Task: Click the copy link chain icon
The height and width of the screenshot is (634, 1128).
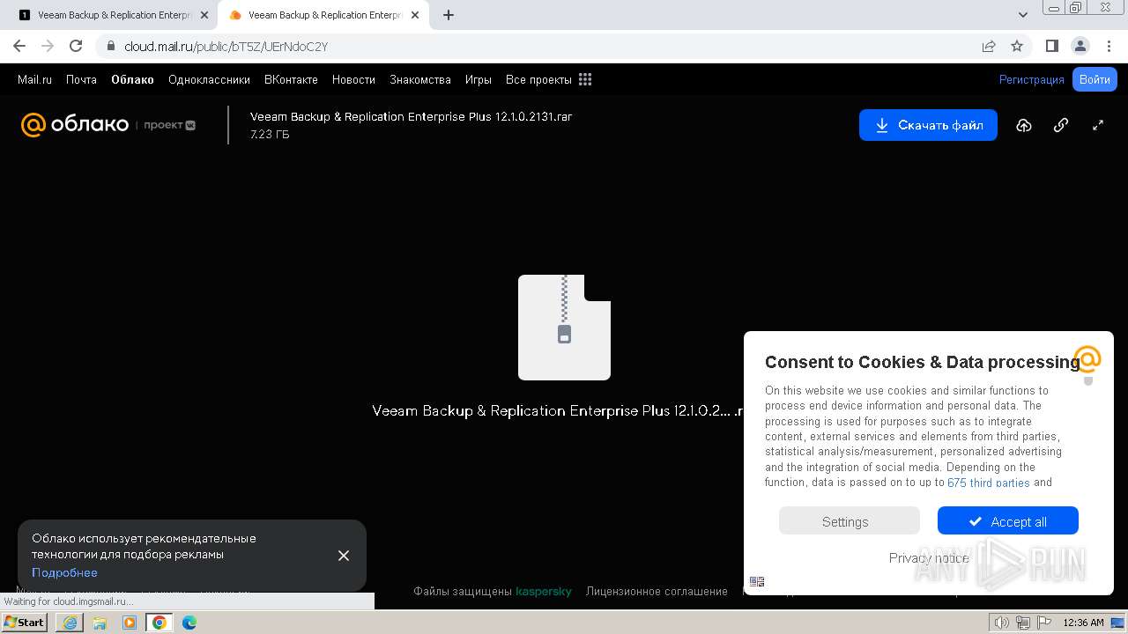Action: tap(1061, 125)
